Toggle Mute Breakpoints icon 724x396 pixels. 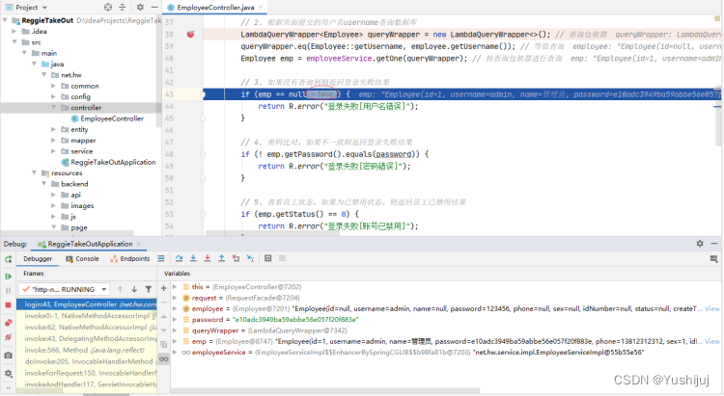8,337
